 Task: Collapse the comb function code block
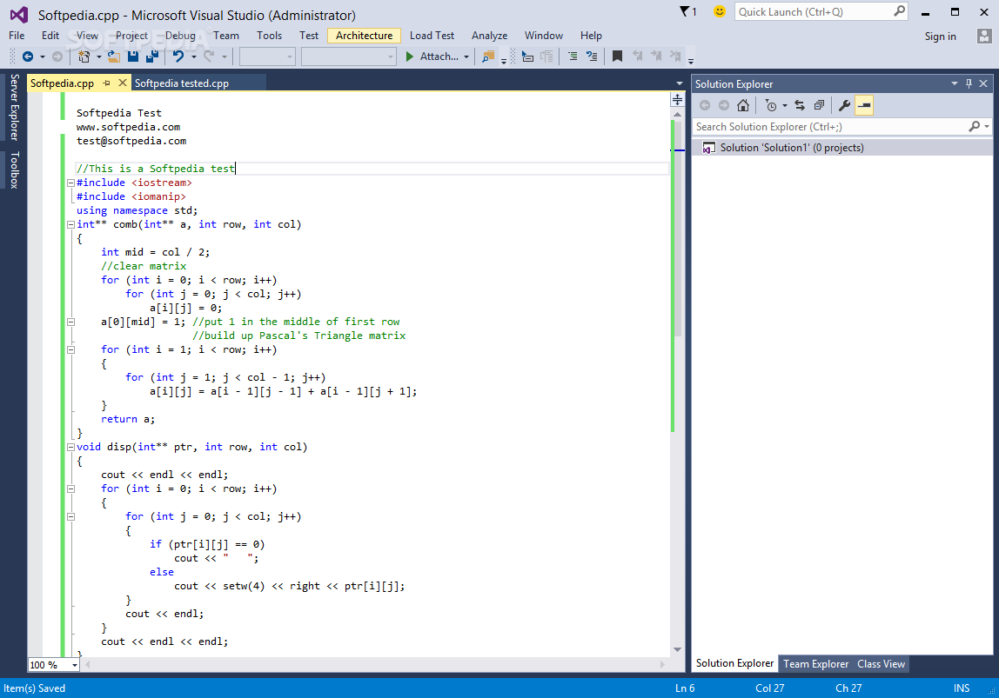pyautogui.click(x=70, y=224)
